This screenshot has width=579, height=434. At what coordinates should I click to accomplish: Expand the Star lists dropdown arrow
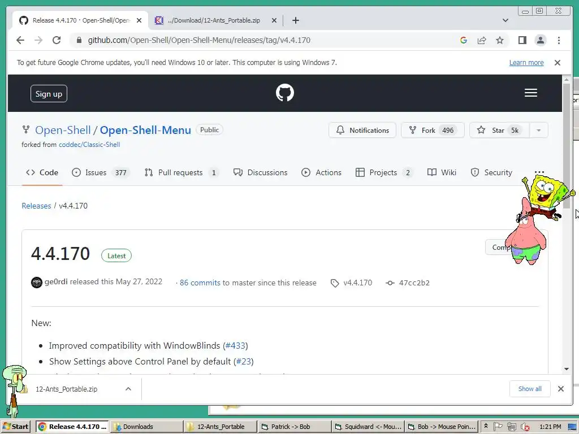[x=538, y=131]
